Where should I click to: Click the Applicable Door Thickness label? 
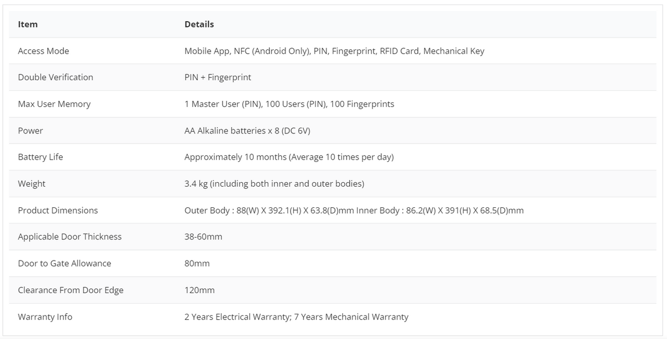click(x=70, y=236)
